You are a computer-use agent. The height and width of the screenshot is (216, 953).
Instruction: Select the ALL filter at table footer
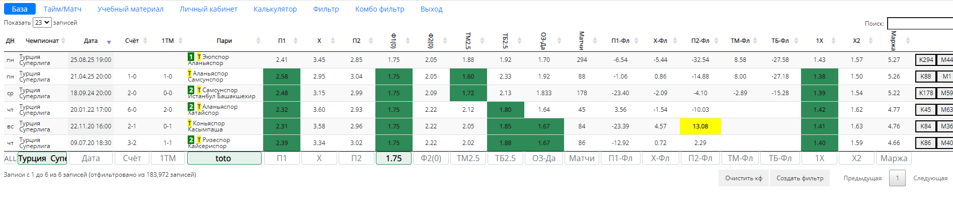click(10, 159)
